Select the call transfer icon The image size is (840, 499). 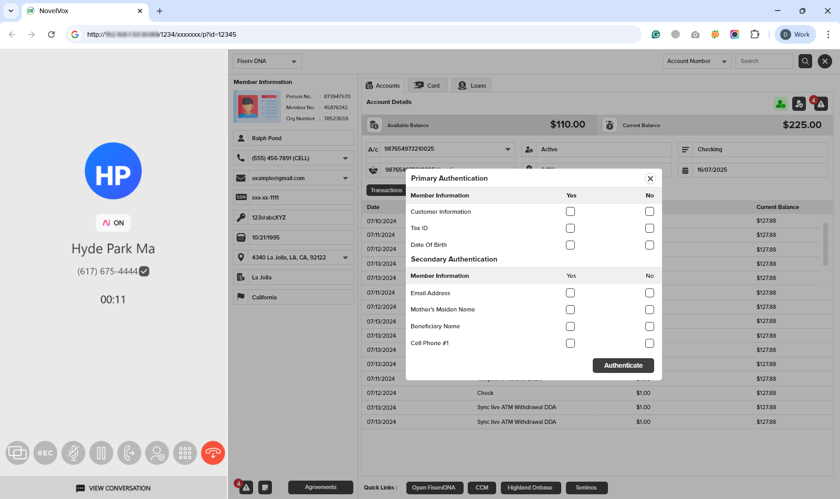[129, 452]
